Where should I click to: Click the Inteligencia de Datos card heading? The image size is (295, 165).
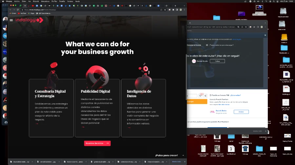(x=139, y=94)
